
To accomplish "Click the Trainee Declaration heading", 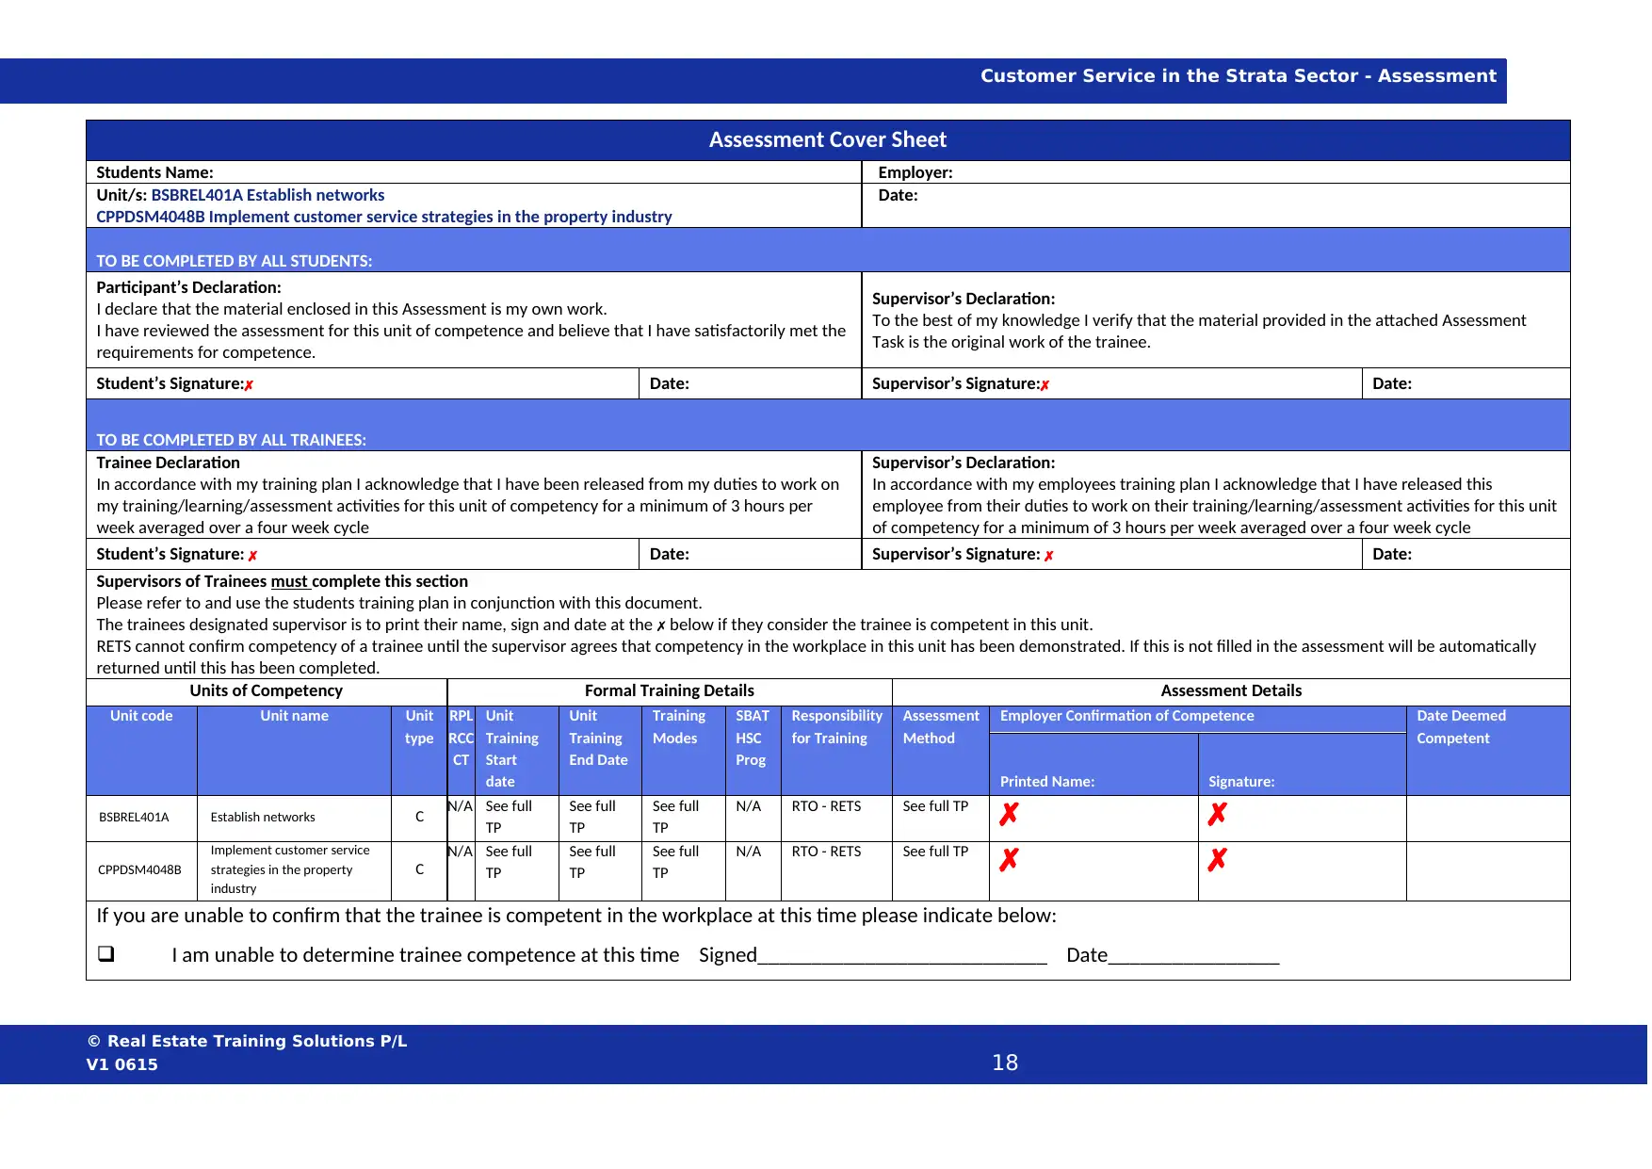I will (x=168, y=463).
